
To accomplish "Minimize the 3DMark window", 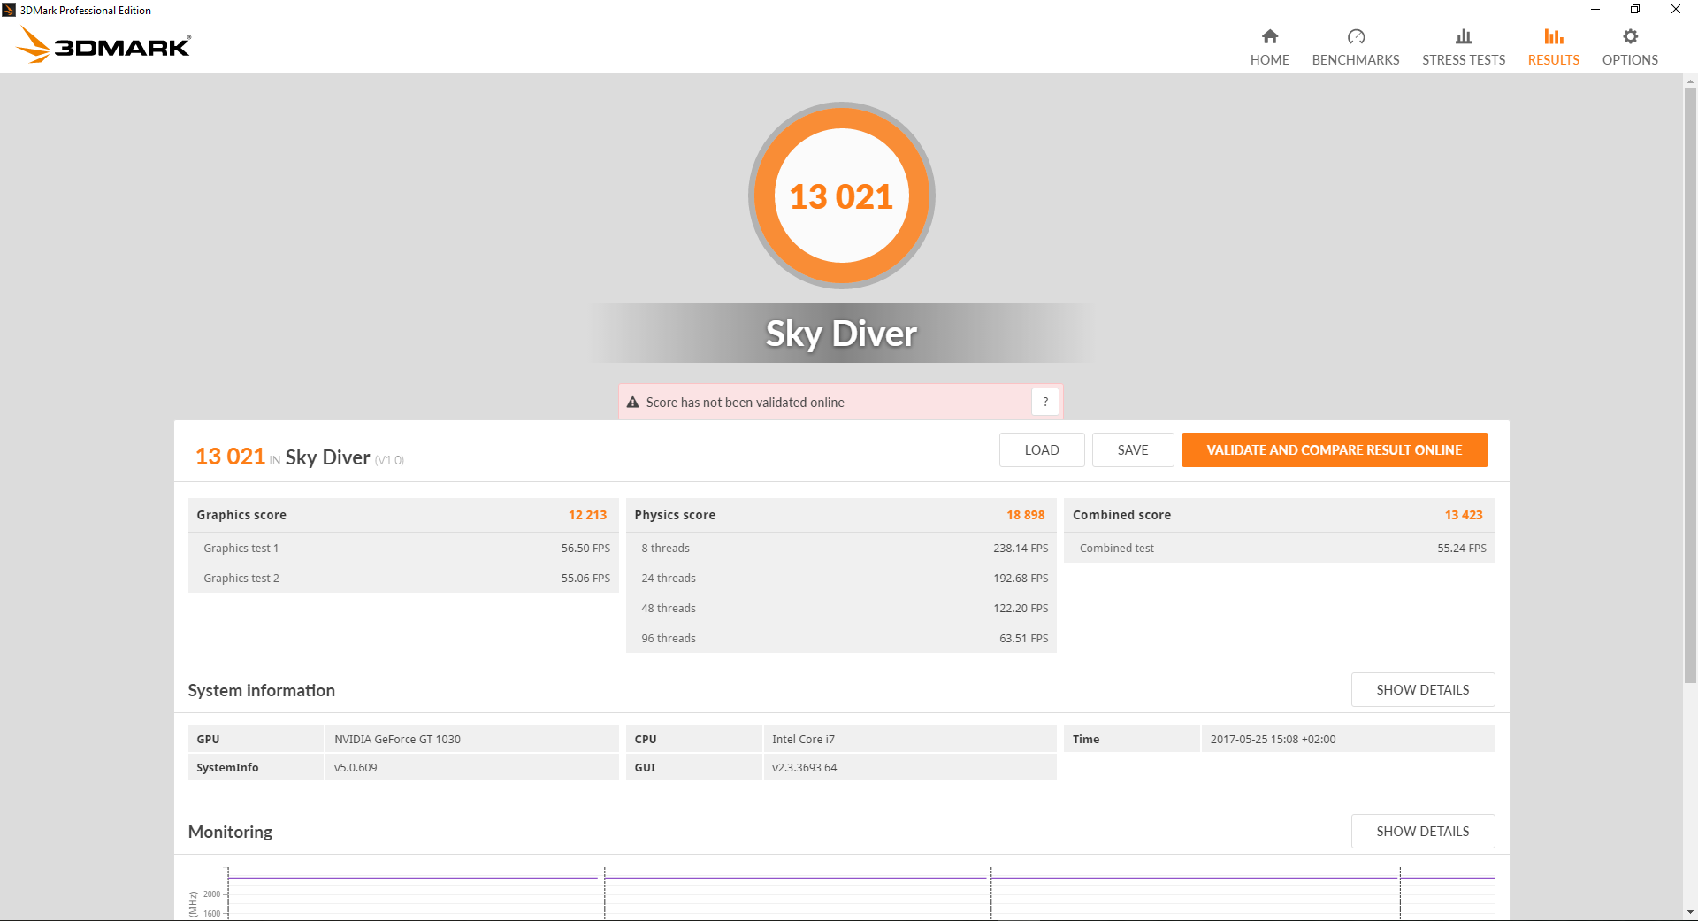I will (x=1595, y=10).
